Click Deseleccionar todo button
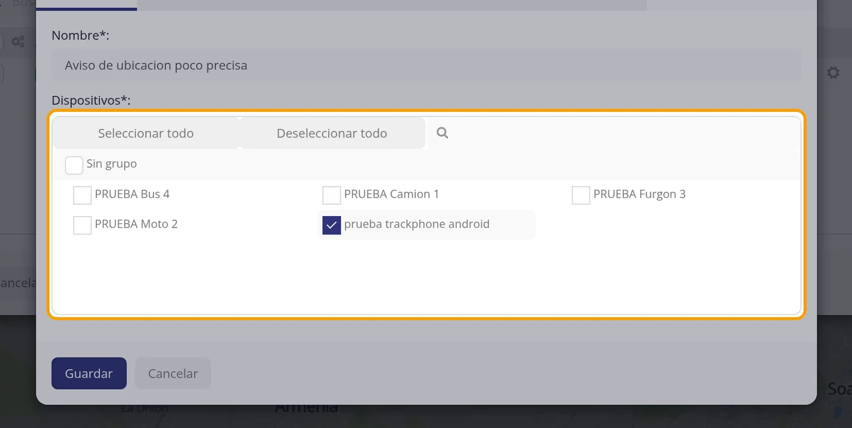The height and width of the screenshot is (428, 852). (x=332, y=133)
